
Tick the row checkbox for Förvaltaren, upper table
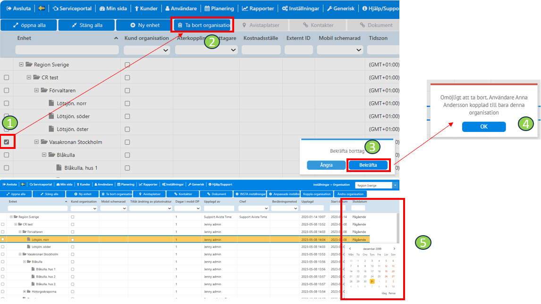[7, 90]
